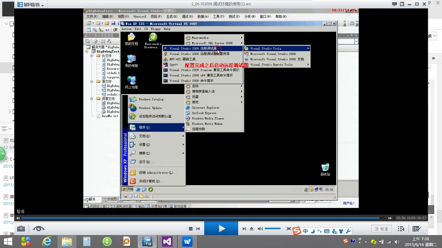Open 回收站 recycle bin icon
The image size is (442, 248).
point(325,170)
